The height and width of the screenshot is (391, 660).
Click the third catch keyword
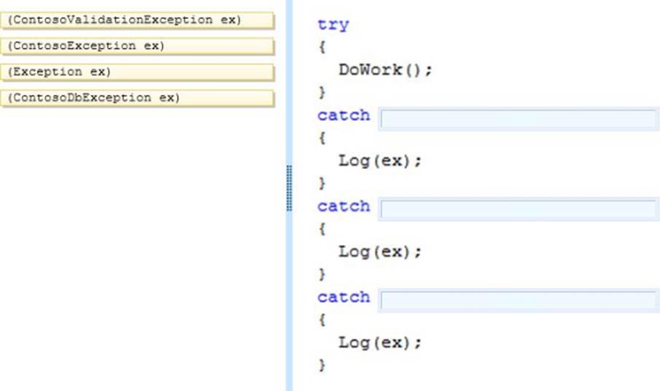coord(343,297)
